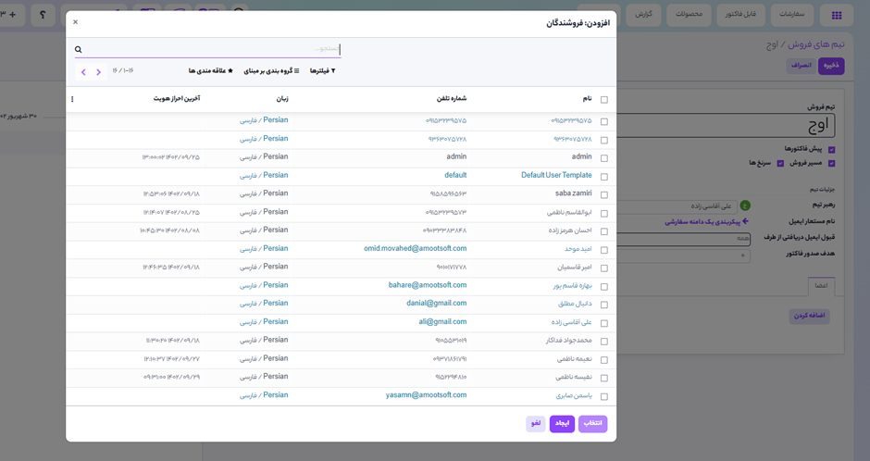Click in the dialog search field
870x461 pixels.
(x=213, y=49)
